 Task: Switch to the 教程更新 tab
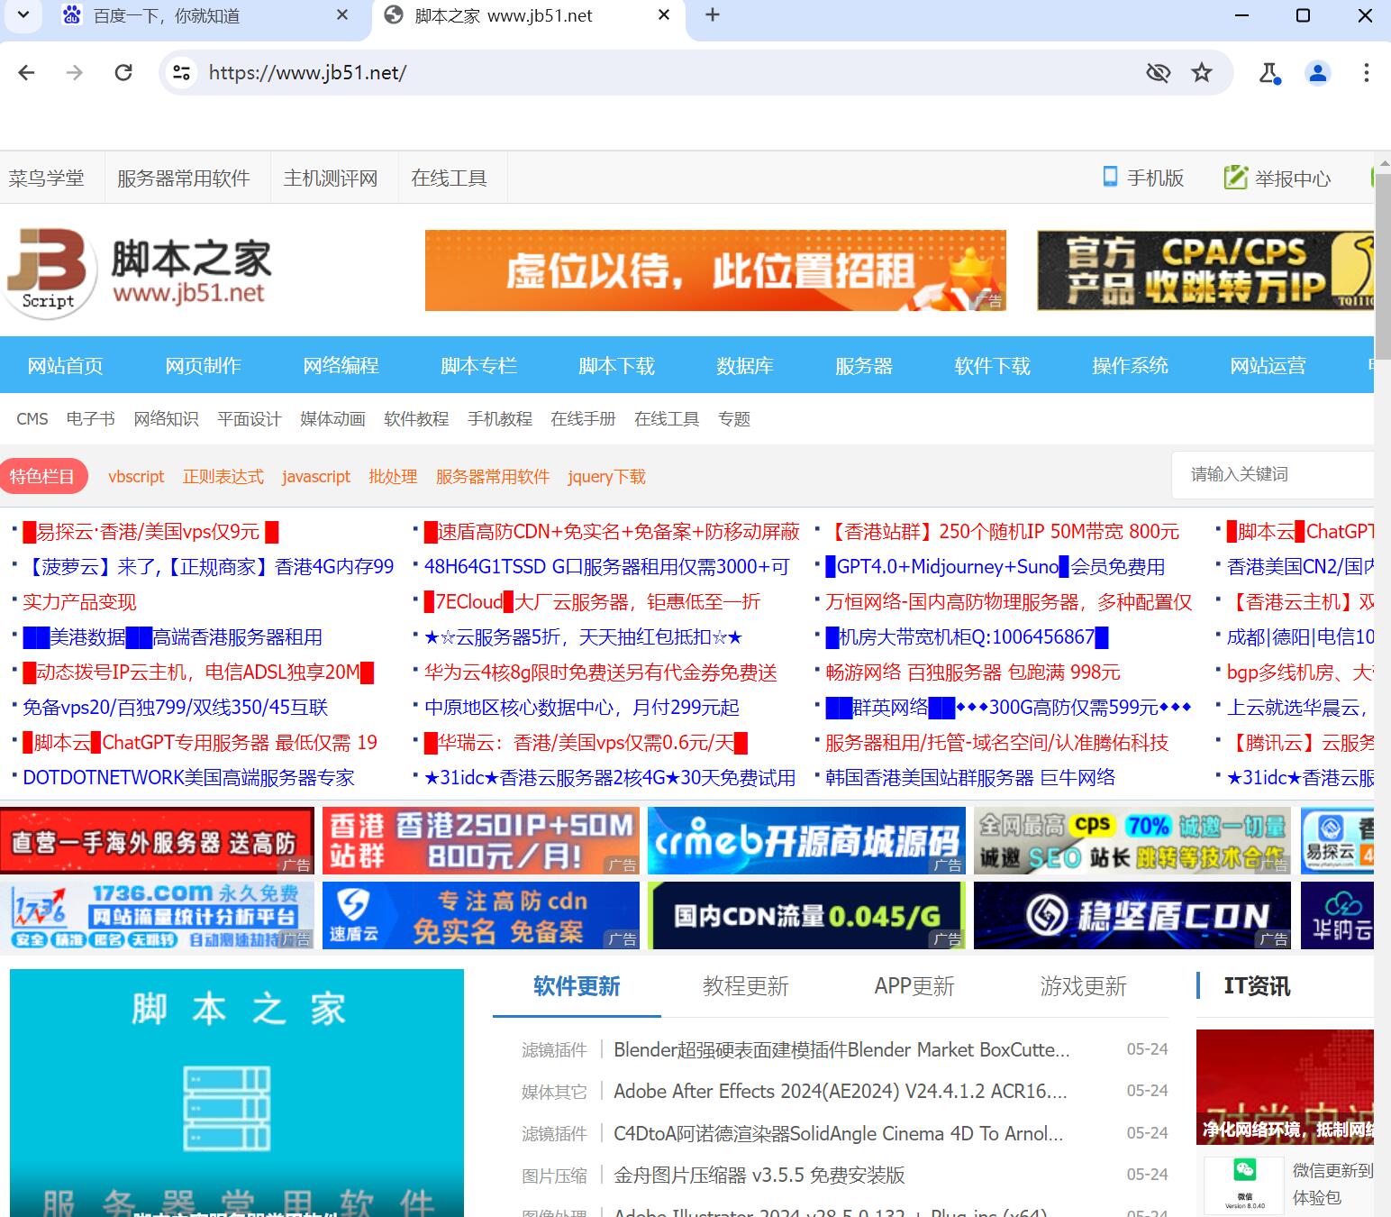(745, 986)
